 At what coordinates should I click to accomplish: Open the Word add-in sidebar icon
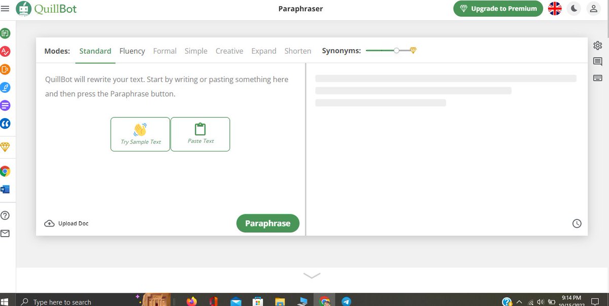tap(5, 189)
